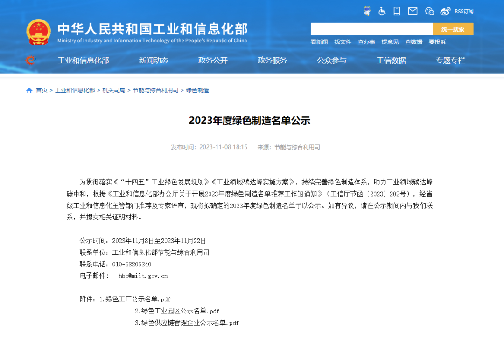
Task: Open the 要投诉 quick link
Action: [437, 42]
